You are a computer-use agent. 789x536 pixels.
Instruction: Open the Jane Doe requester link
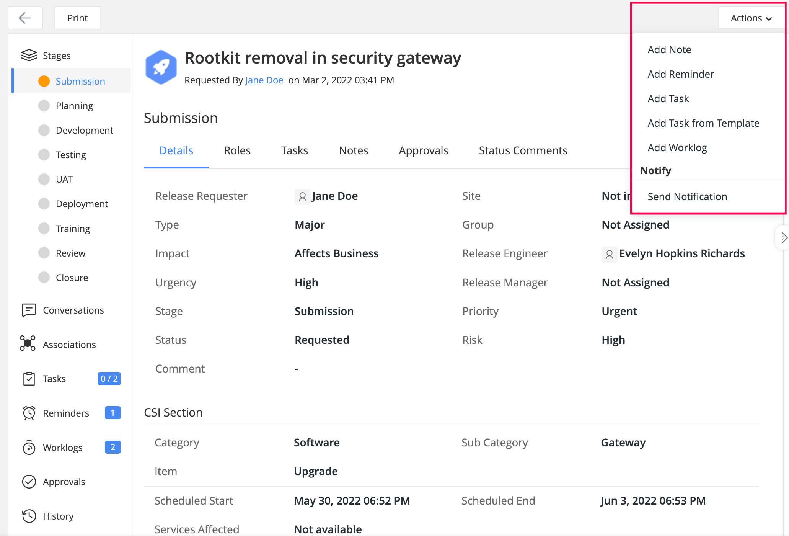264,80
